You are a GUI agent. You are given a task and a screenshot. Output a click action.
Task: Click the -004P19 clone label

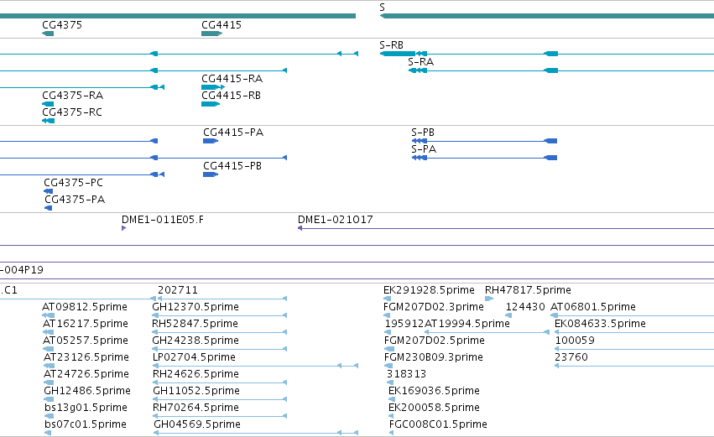coord(22,270)
